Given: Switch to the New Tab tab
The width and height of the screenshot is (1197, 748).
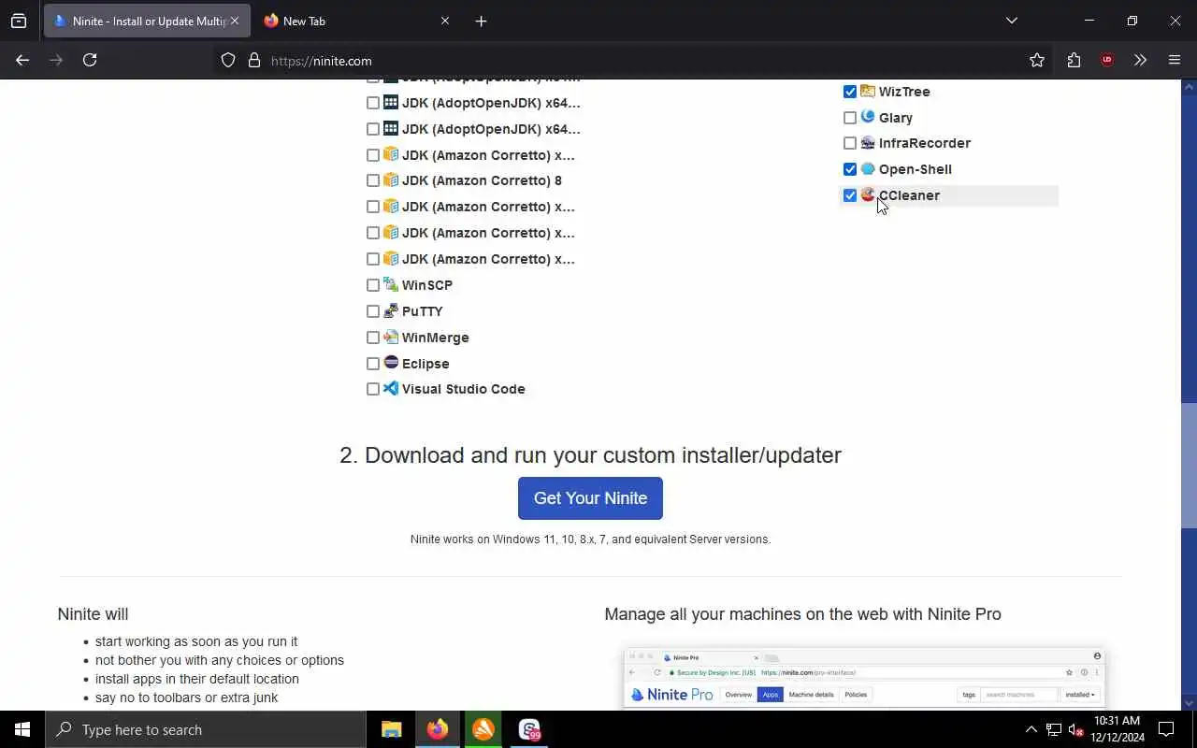Looking at the screenshot, I should click(x=354, y=21).
